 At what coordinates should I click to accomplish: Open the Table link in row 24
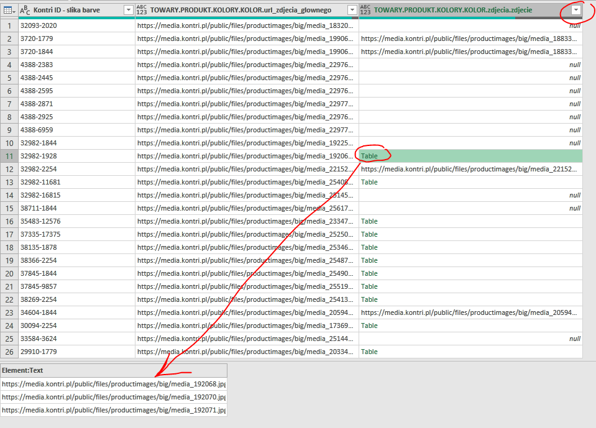click(369, 326)
